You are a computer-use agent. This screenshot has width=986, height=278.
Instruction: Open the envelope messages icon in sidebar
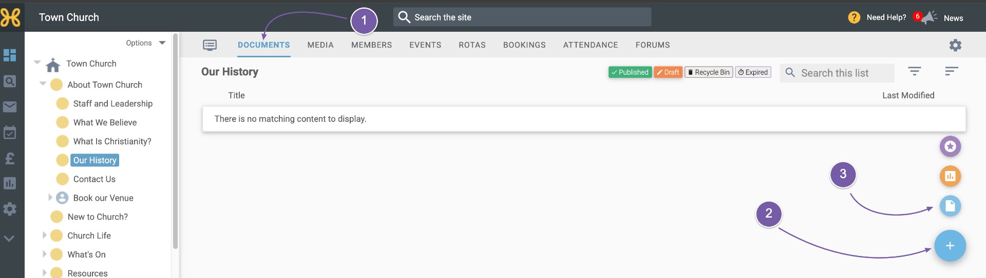coord(10,106)
